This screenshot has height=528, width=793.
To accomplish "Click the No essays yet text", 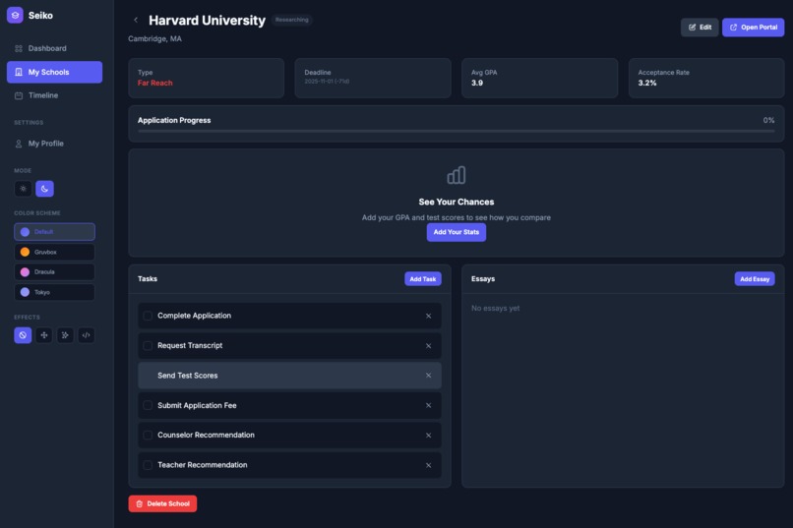I will (x=495, y=308).
